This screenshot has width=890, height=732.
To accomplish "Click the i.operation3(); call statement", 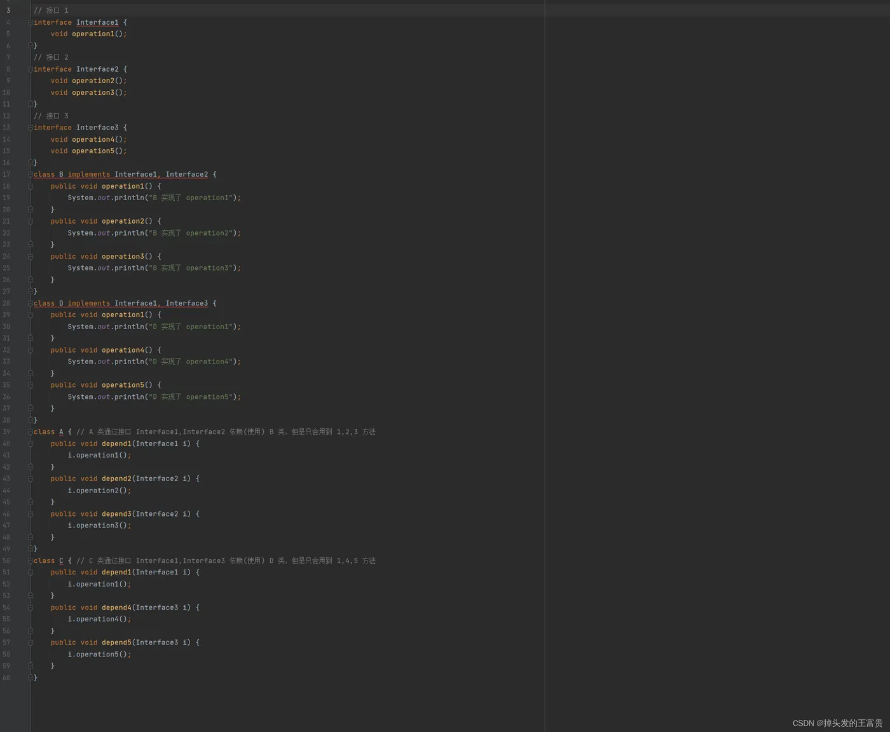I will tap(100, 526).
